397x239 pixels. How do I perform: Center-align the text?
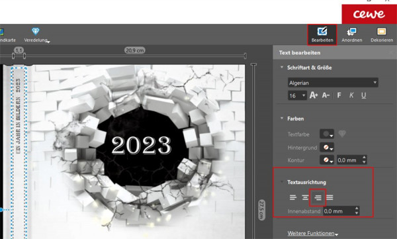click(305, 197)
